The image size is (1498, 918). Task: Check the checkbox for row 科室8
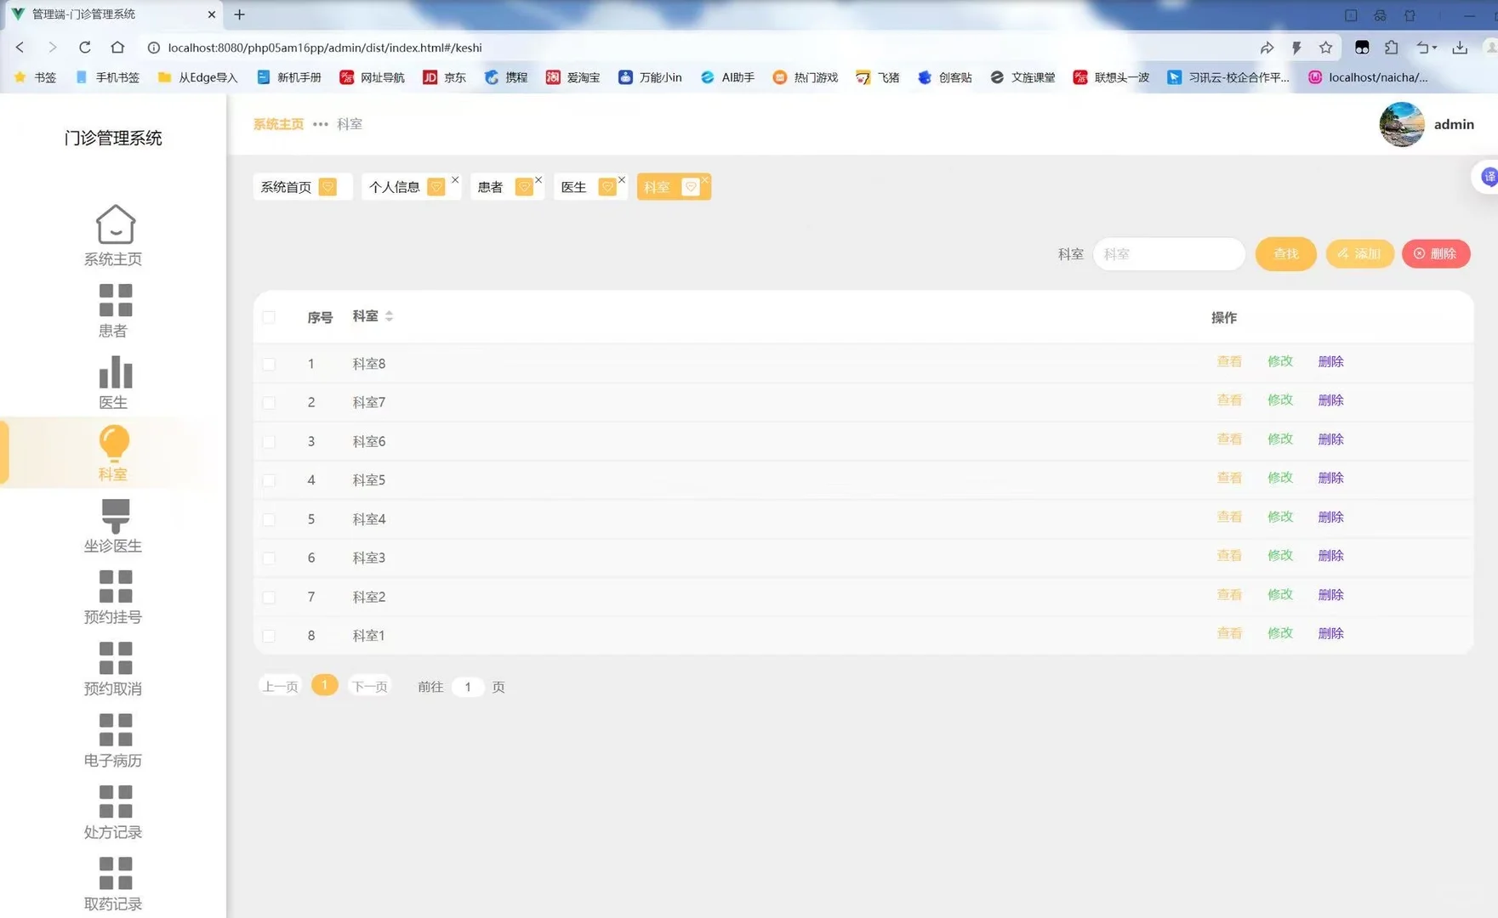coord(270,363)
